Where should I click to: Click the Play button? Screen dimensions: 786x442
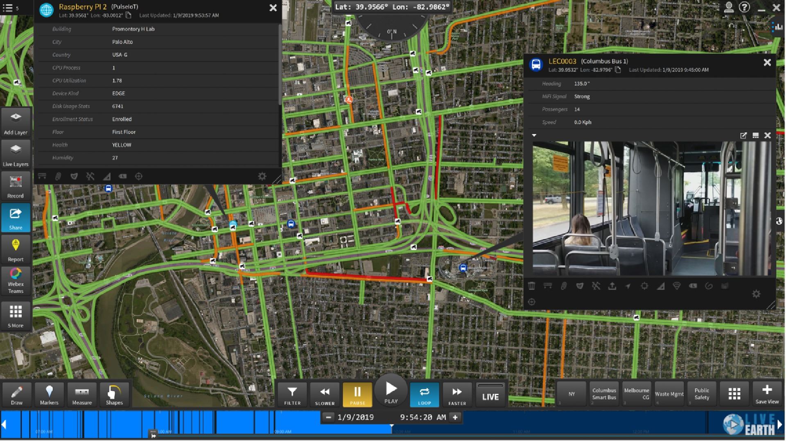(391, 390)
